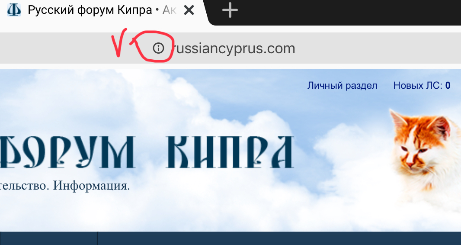
Task: Click the ФОРУМ КИПРА logo heading
Action: 147,152
